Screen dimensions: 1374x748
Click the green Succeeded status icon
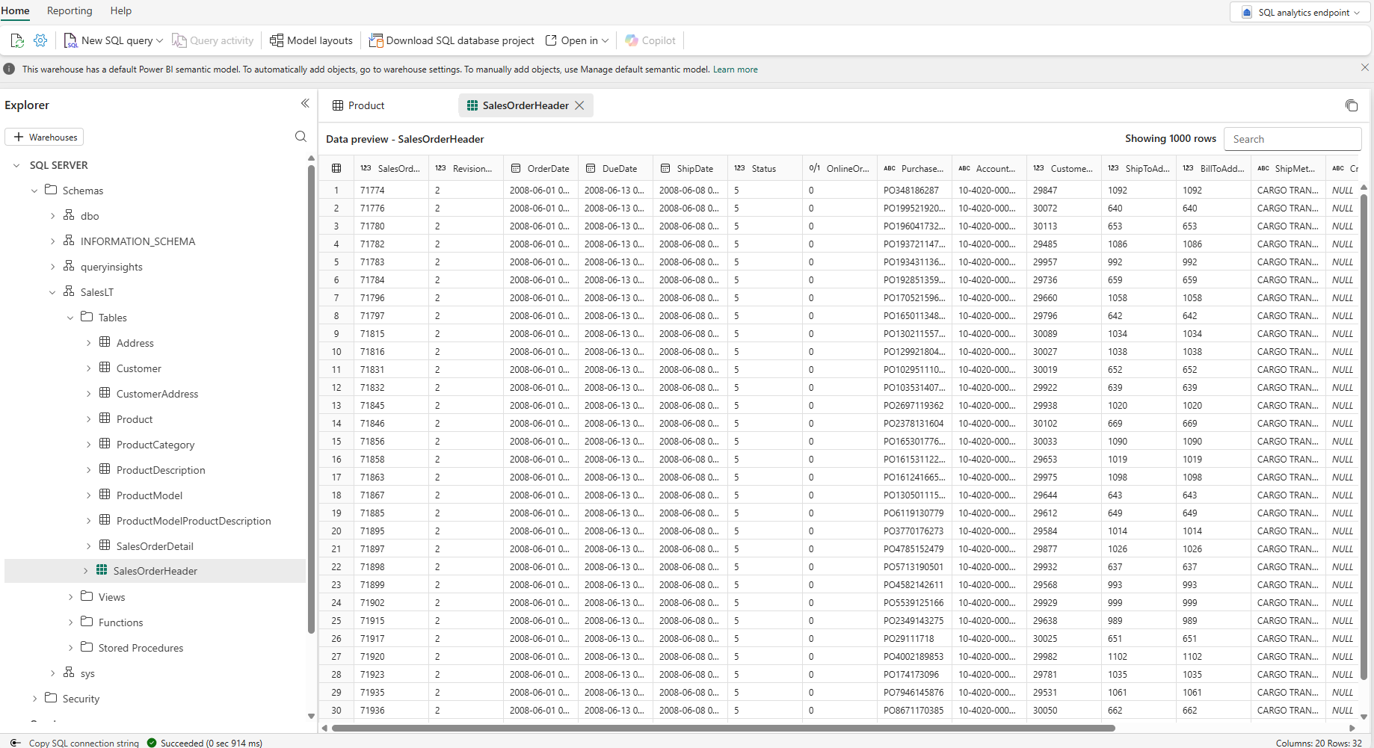click(x=152, y=743)
